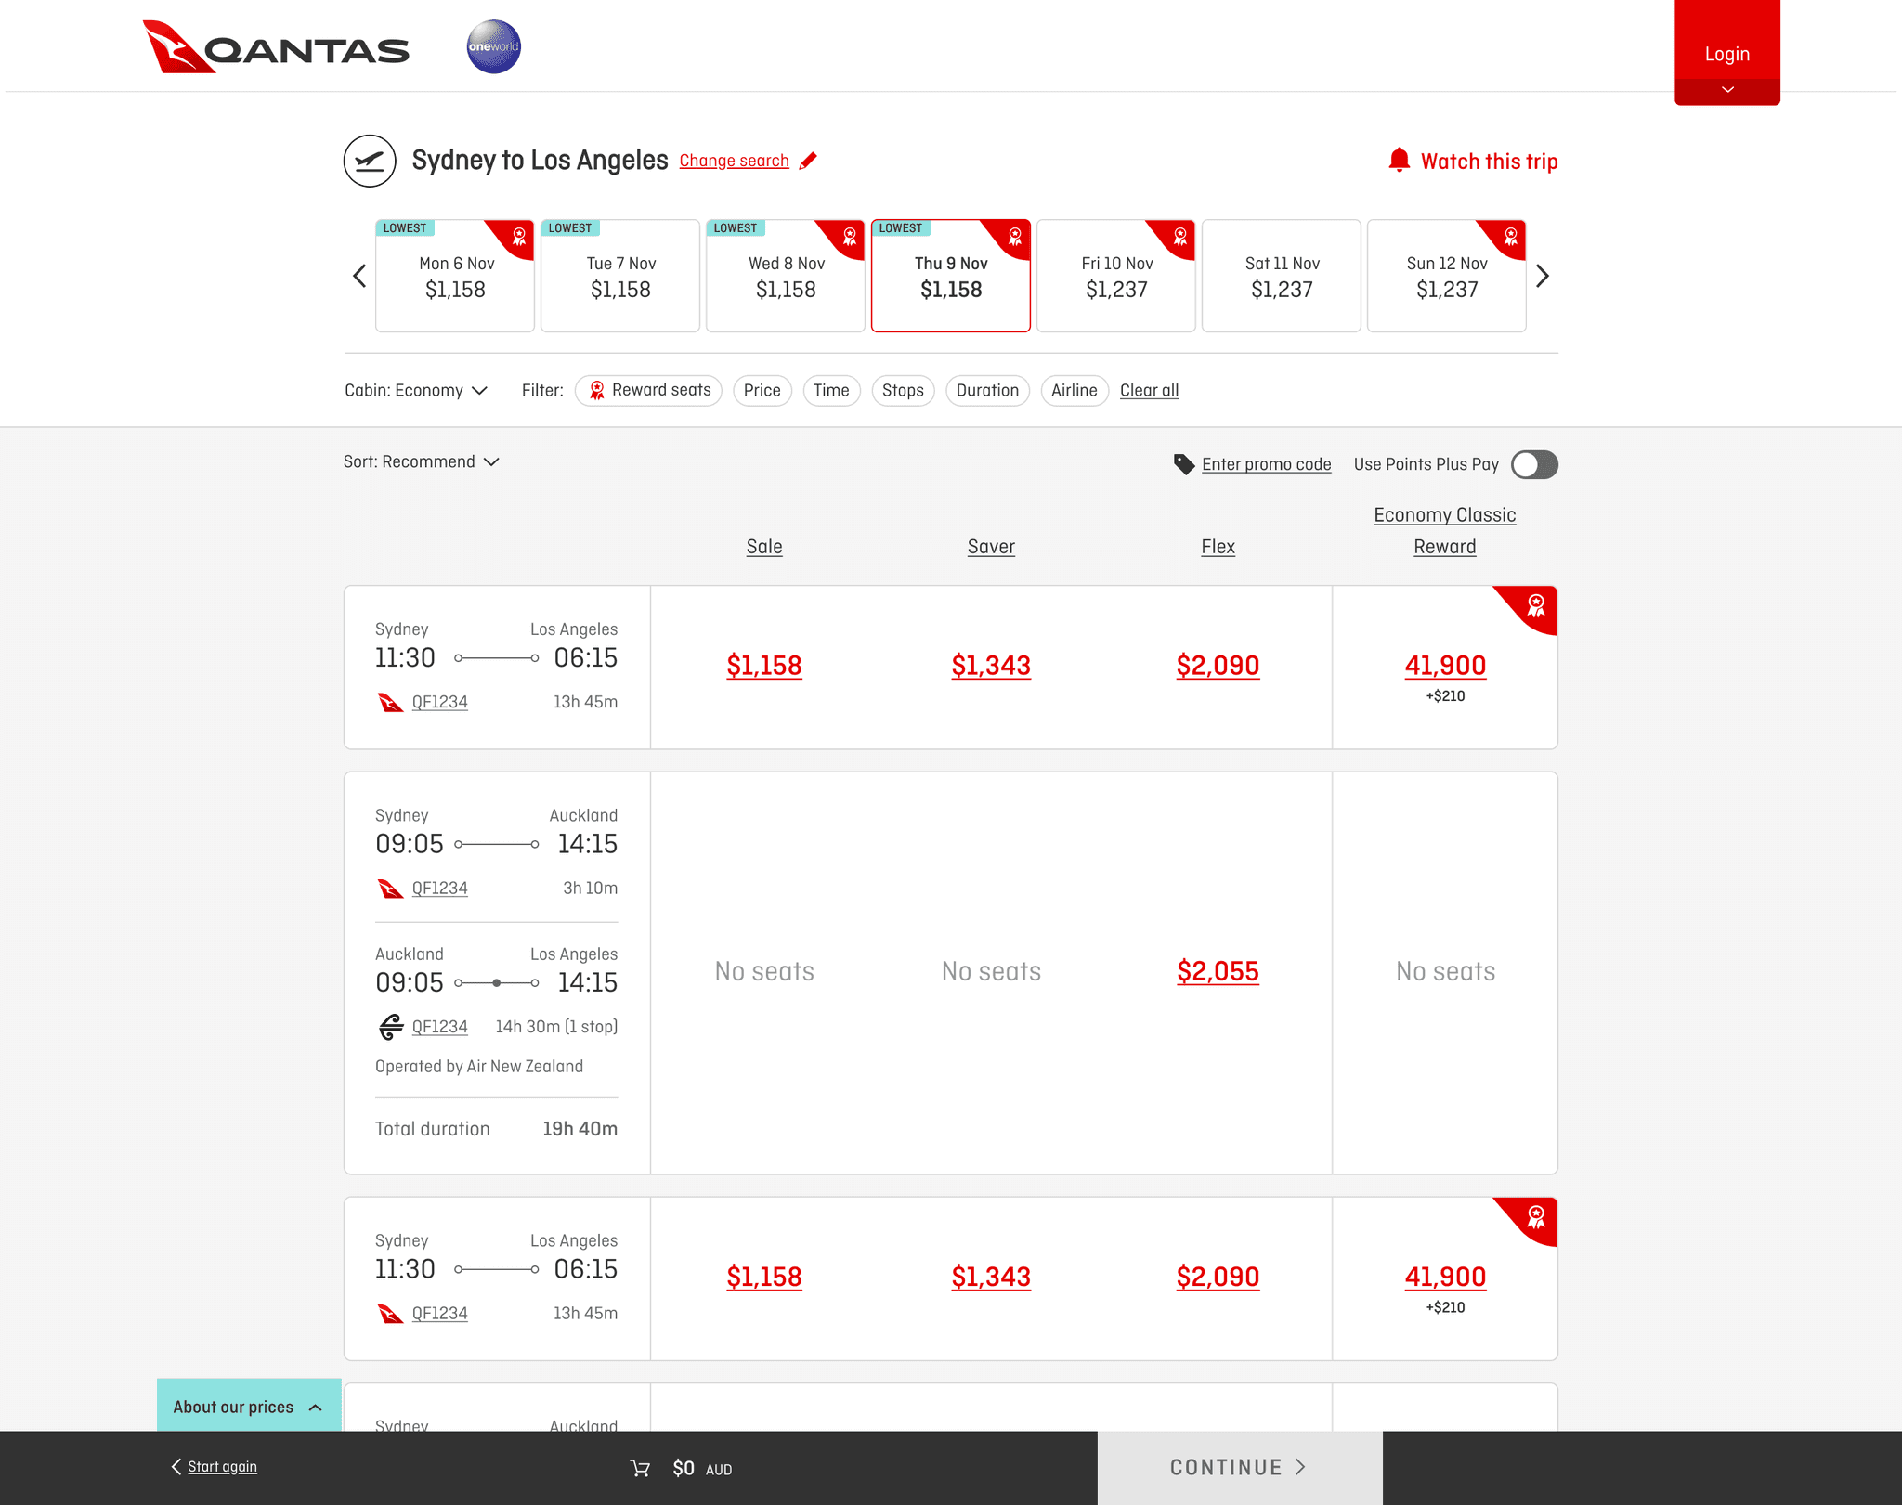The width and height of the screenshot is (1902, 1505).
Task: Click the promo code tag icon
Action: point(1184,464)
